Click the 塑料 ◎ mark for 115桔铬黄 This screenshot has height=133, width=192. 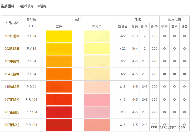coord(174,87)
